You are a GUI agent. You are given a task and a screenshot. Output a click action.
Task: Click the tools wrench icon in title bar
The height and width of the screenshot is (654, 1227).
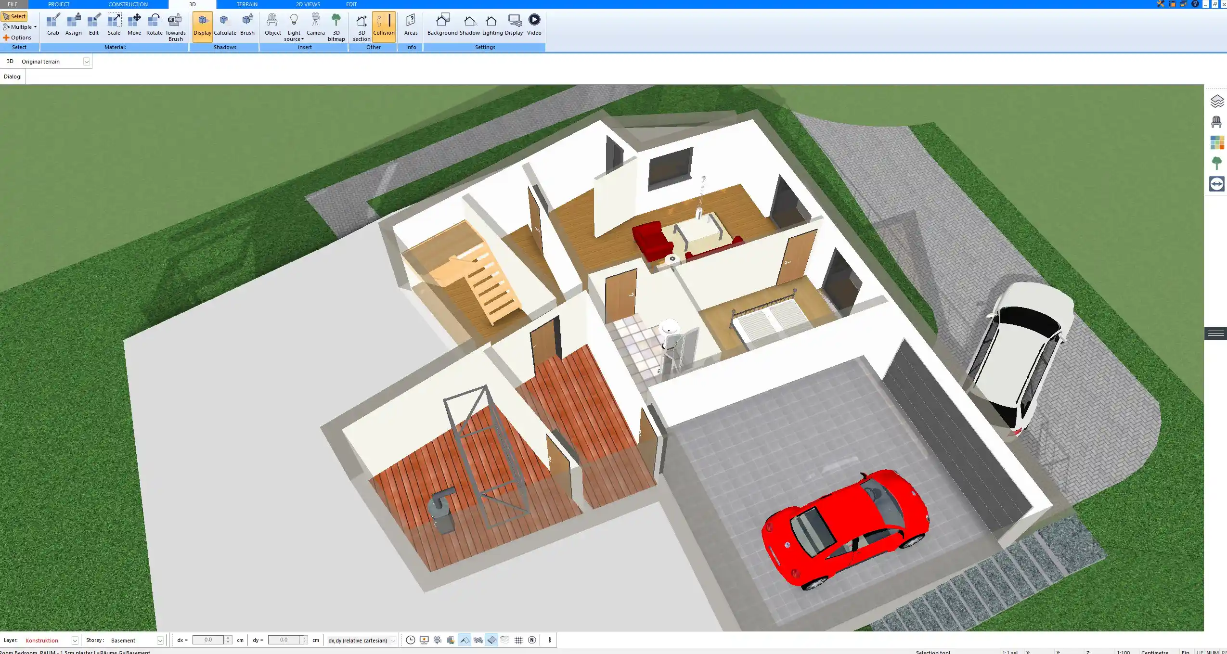(1161, 4)
